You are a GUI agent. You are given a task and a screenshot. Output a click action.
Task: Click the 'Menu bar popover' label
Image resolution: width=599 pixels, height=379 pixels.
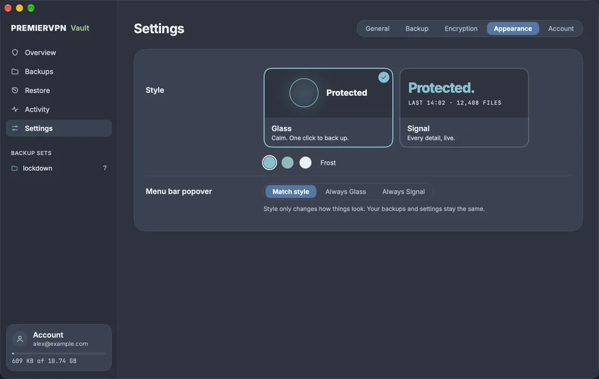tap(178, 191)
